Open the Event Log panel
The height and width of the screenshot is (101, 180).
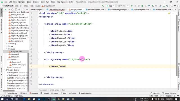(x=155, y=93)
